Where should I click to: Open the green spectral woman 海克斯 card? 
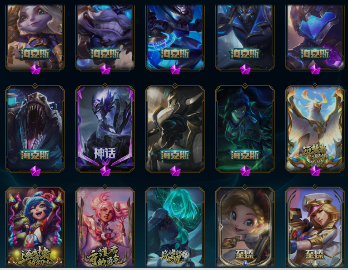click(x=245, y=128)
